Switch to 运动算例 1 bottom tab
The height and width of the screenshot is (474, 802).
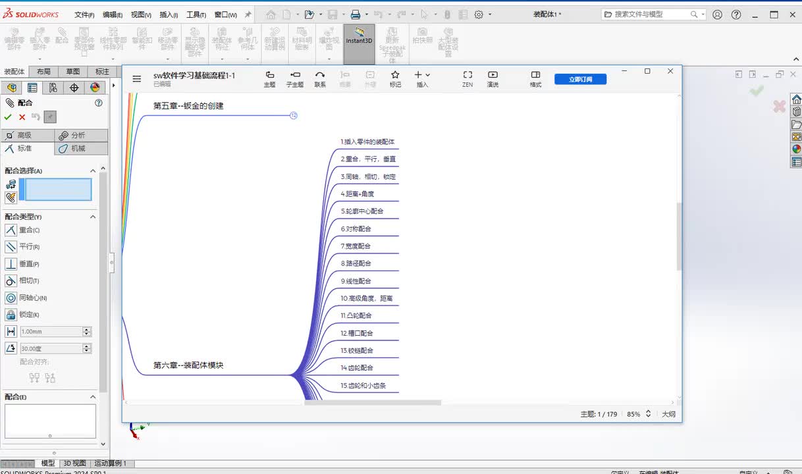click(x=110, y=463)
